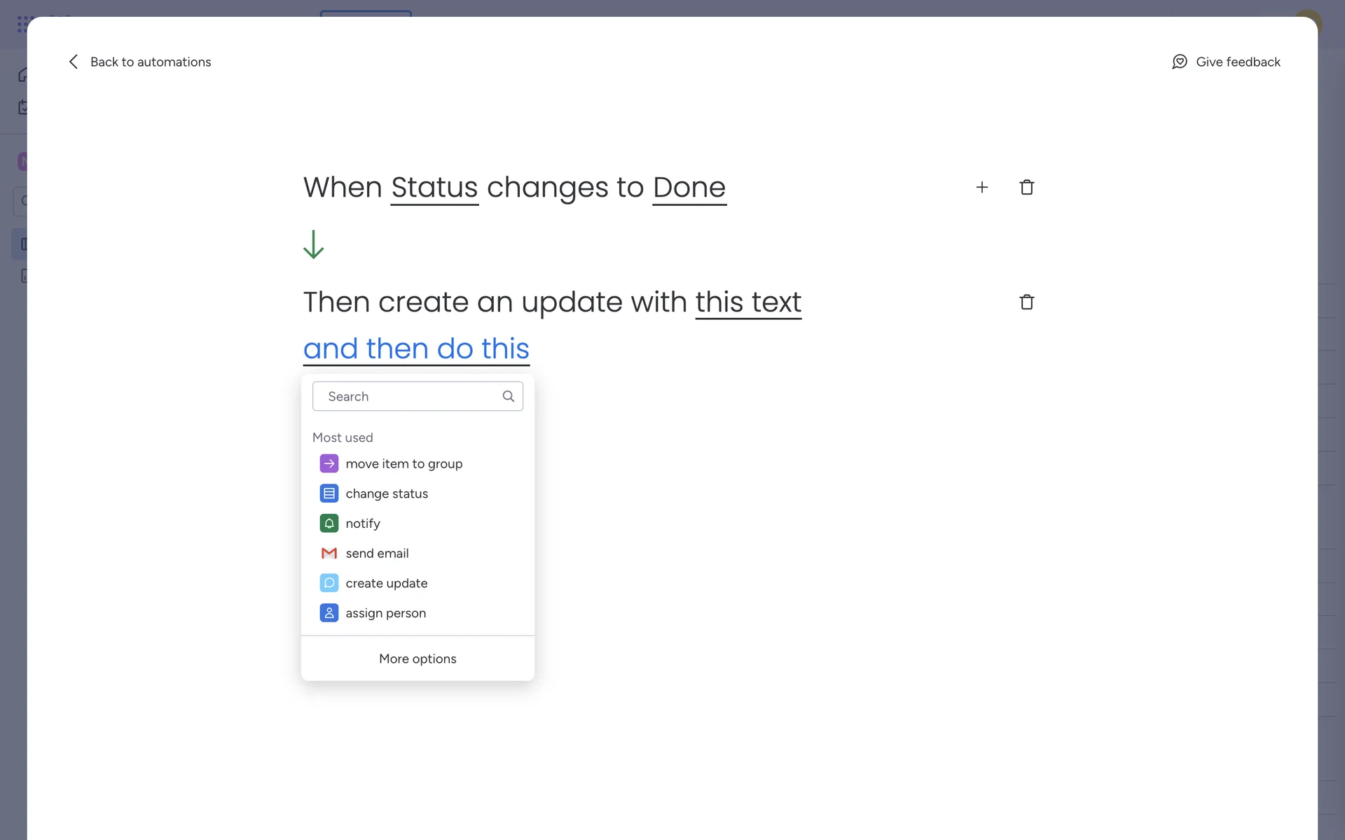This screenshot has width=1345, height=840.
Task: Click the Give feedback chat icon
Action: click(1180, 62)
